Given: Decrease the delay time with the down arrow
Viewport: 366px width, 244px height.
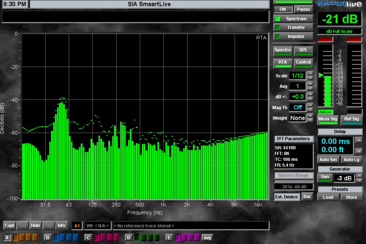Looking at the screenshot, I should click(x=359, y=151).
